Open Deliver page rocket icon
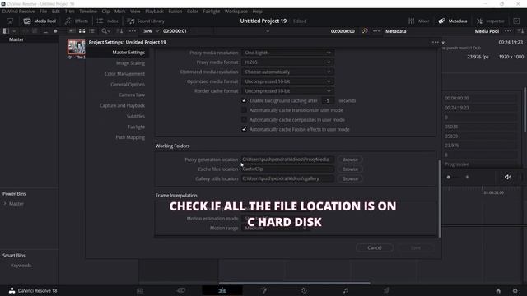527x296 pixels. [x=386, y=290]
